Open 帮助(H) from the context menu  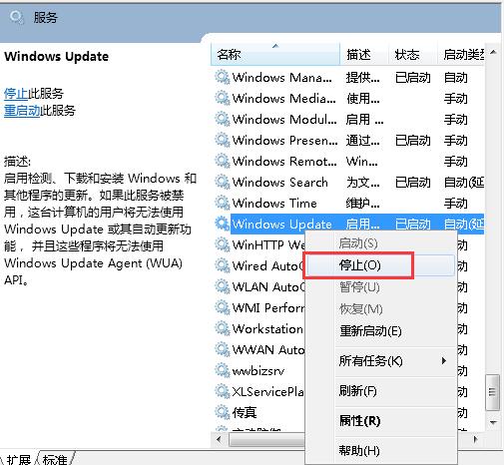click(x=380, y=451)
